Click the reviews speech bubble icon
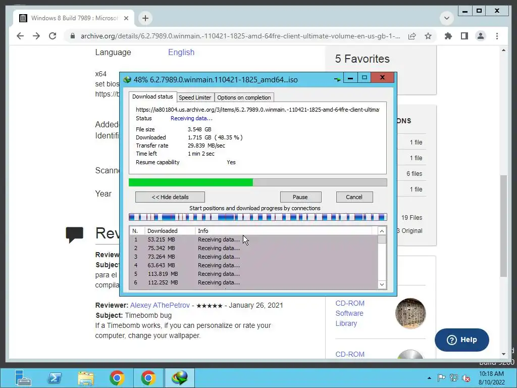This screenshot has width=517, height=388. click(75, 235)
